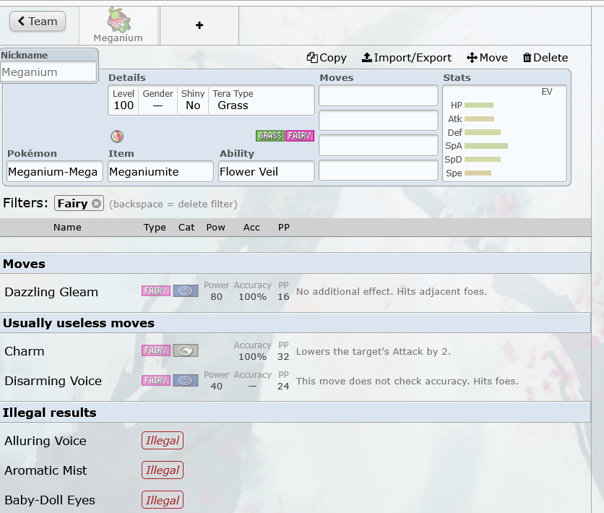Click the Meganium sprite icon
The height and width of the screenshot is (513, 604).
[118, 20]
